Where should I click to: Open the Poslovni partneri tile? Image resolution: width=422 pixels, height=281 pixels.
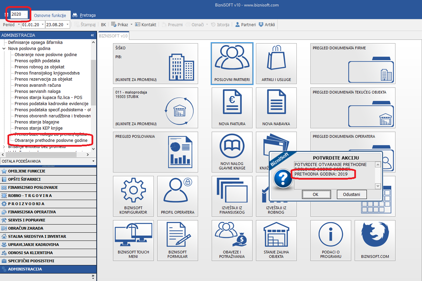click(x=232, y=64)
